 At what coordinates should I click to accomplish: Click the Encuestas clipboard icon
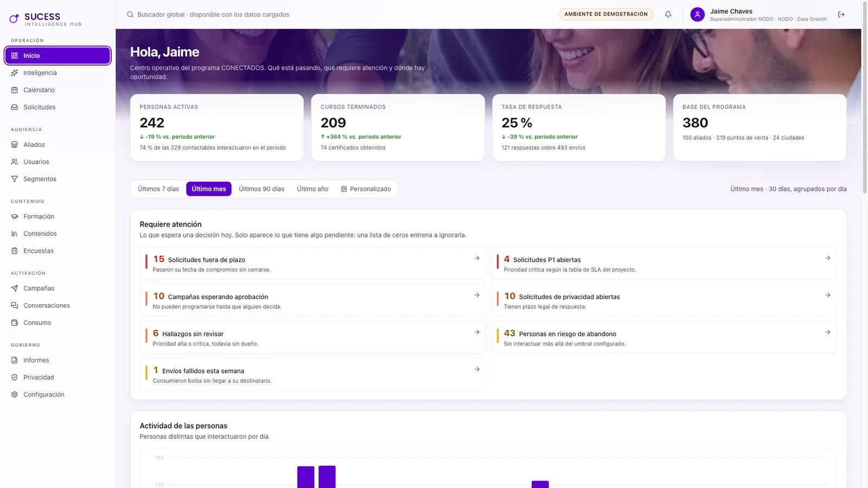click(x=15, y=251)
